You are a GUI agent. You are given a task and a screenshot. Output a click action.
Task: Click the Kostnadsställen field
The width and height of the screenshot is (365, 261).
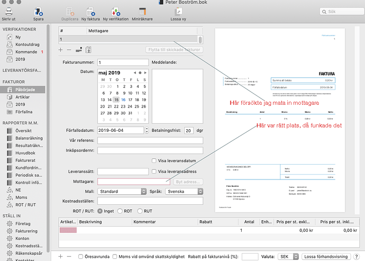coord(150,201)
